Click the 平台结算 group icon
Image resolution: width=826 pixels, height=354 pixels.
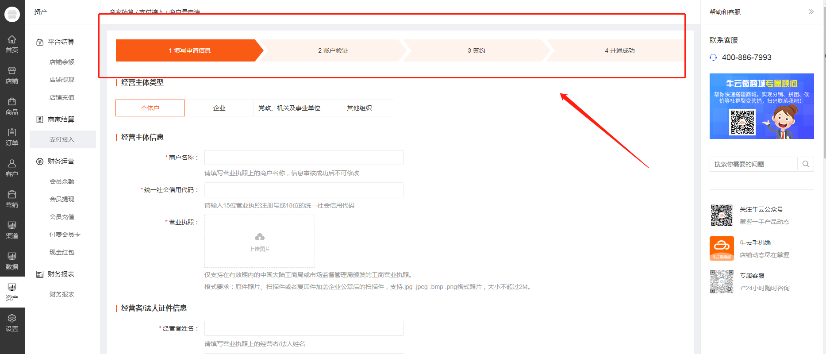40,42
